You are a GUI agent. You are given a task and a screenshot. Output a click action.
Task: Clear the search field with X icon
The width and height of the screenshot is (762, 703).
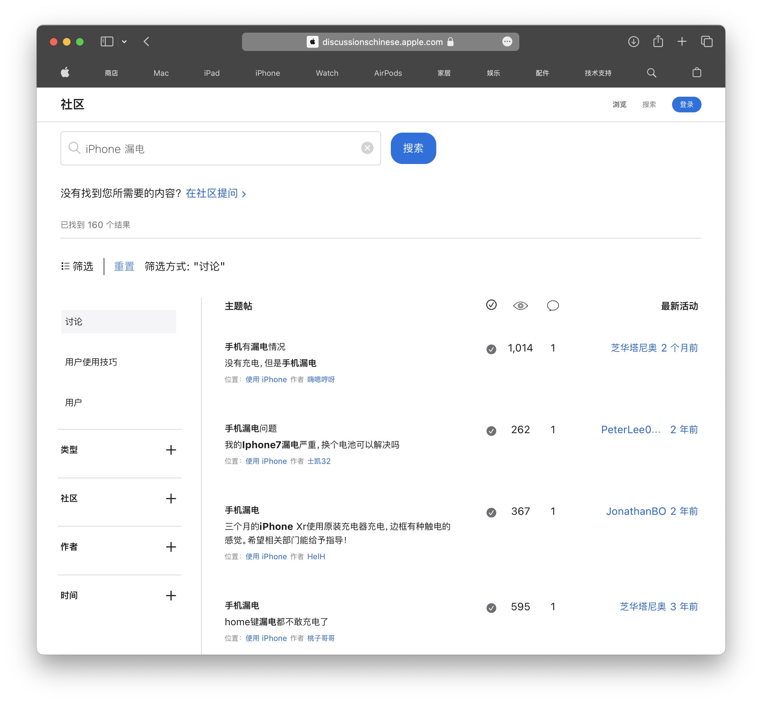tap(367, 148)
